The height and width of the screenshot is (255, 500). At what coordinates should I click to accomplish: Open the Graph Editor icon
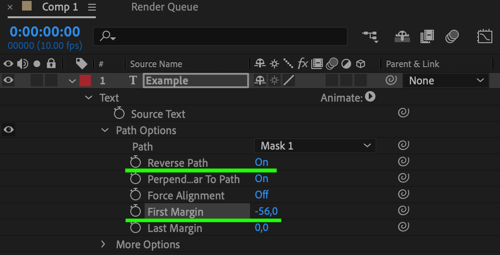point(484,36)
